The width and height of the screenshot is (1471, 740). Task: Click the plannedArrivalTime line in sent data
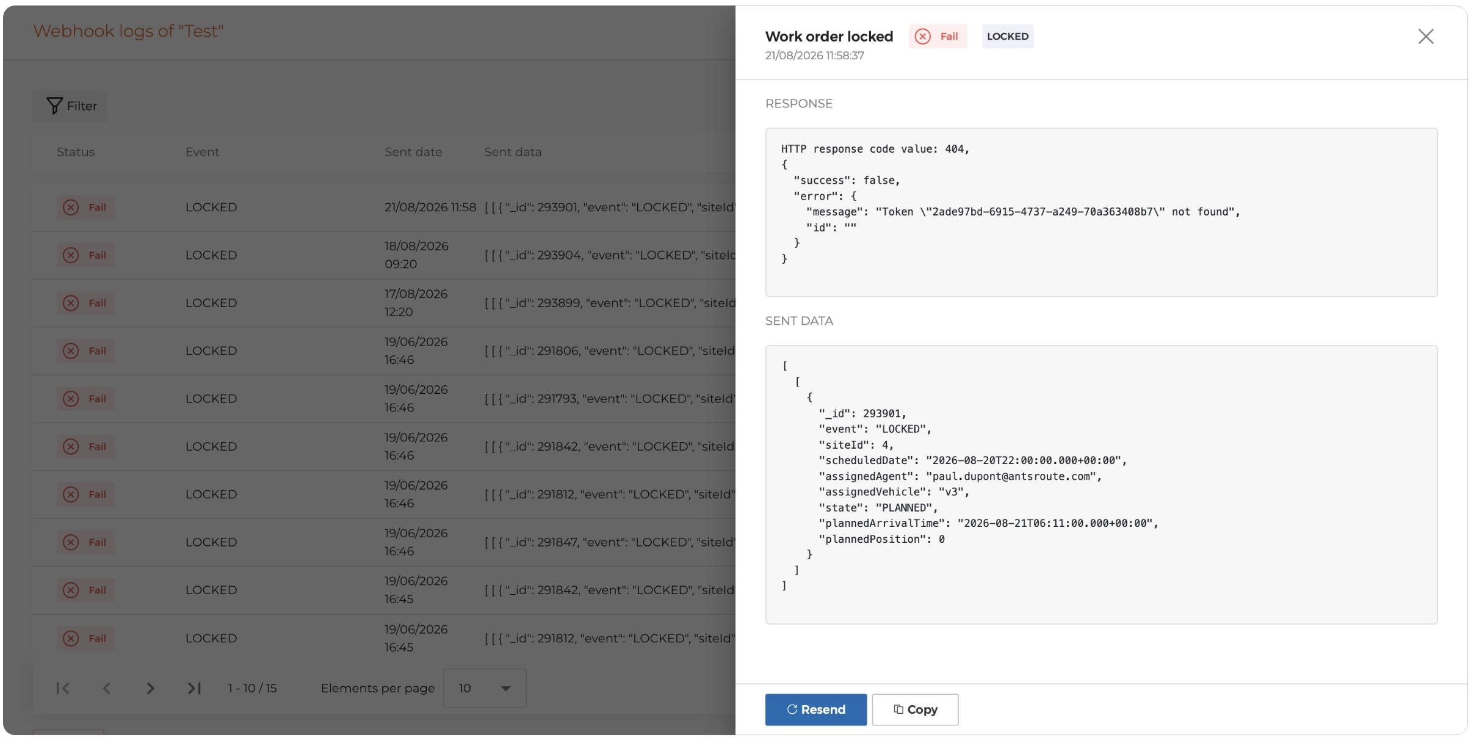[989, 523]
